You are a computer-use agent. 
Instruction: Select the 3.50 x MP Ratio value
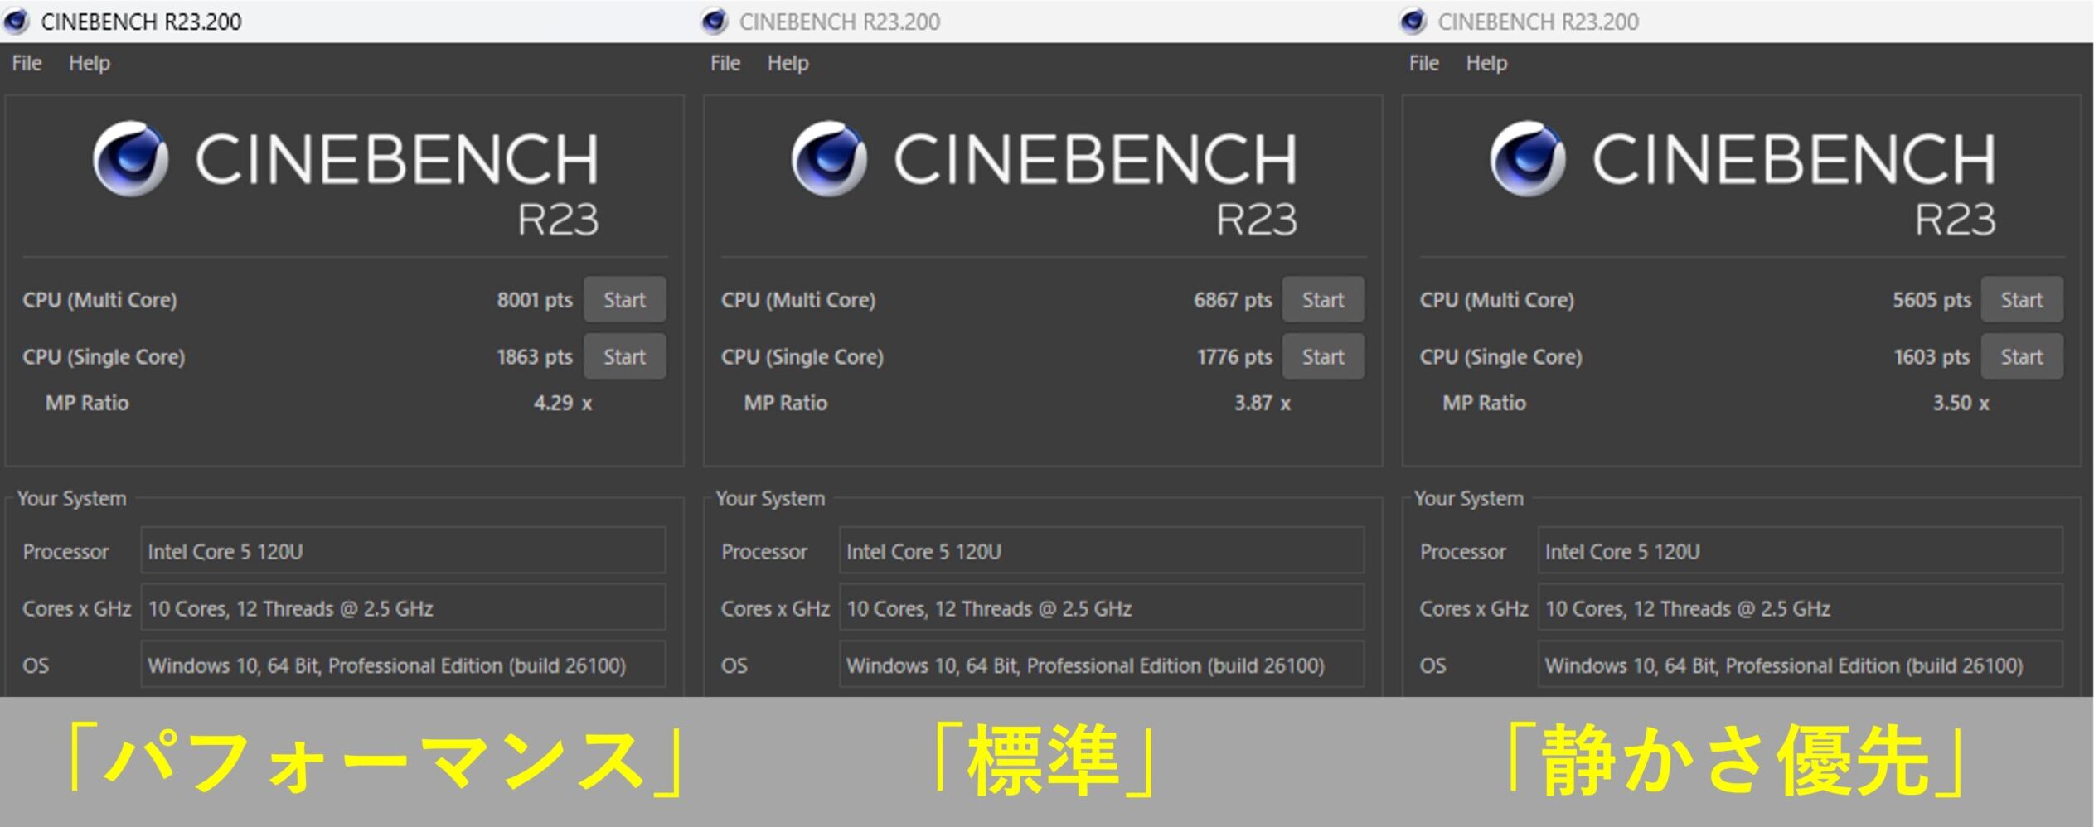click(1961, 403)
